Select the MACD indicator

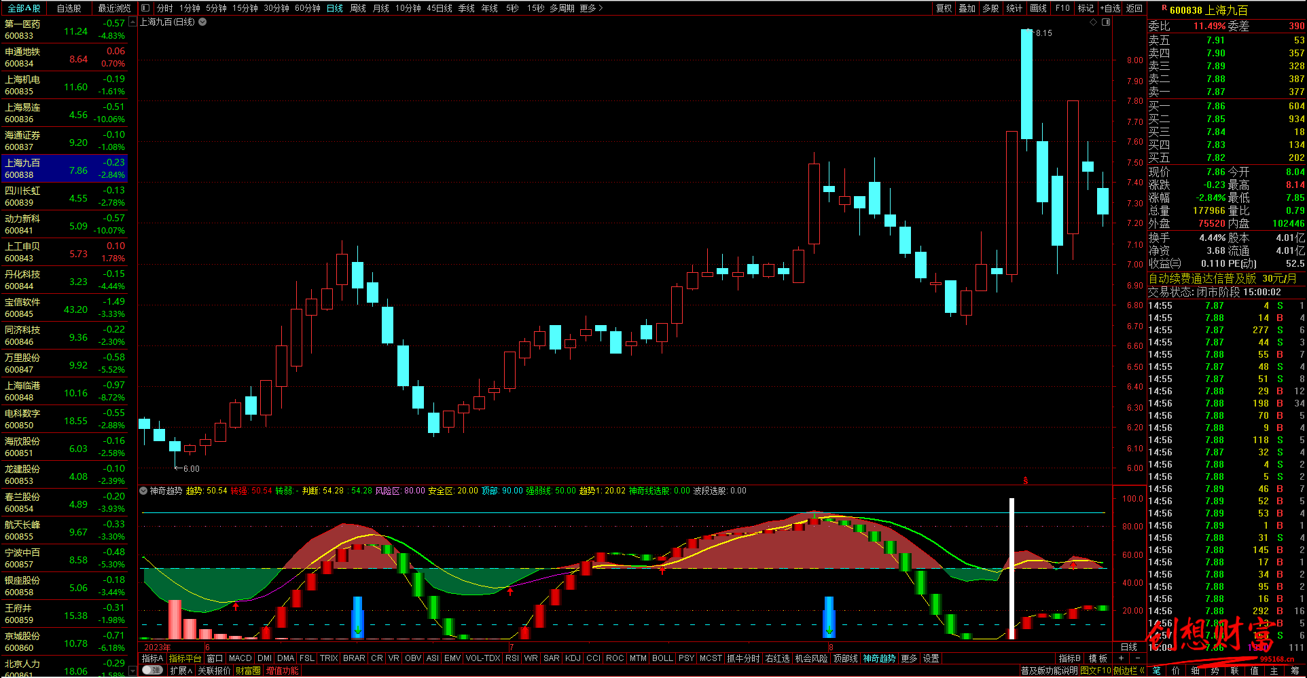(240, 658)
